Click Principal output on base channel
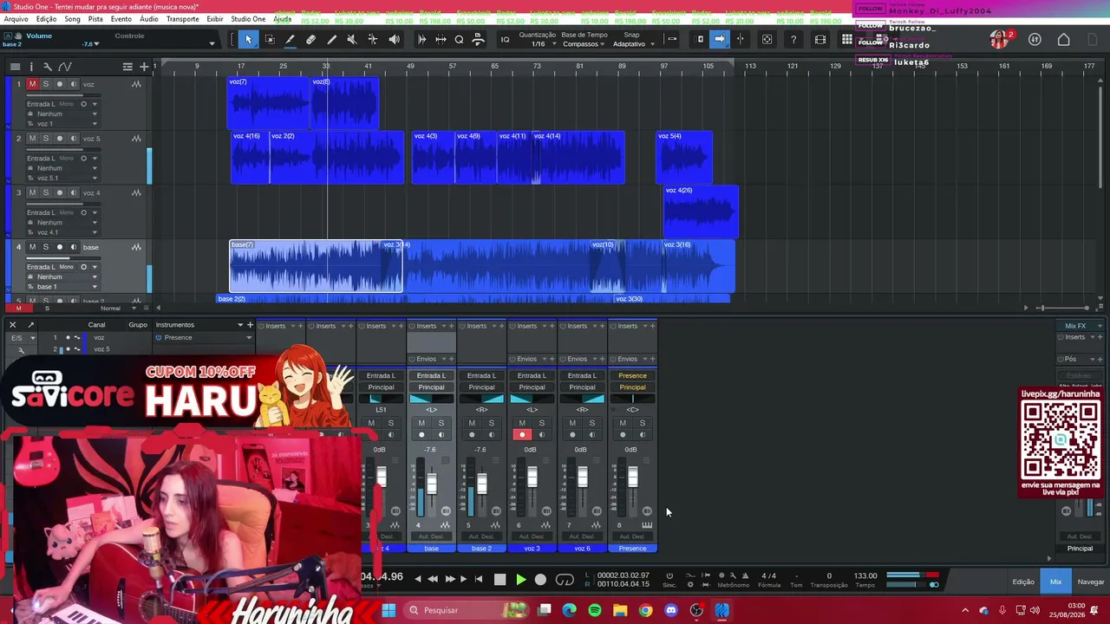1110x624 pixels. tap(431, 387)
